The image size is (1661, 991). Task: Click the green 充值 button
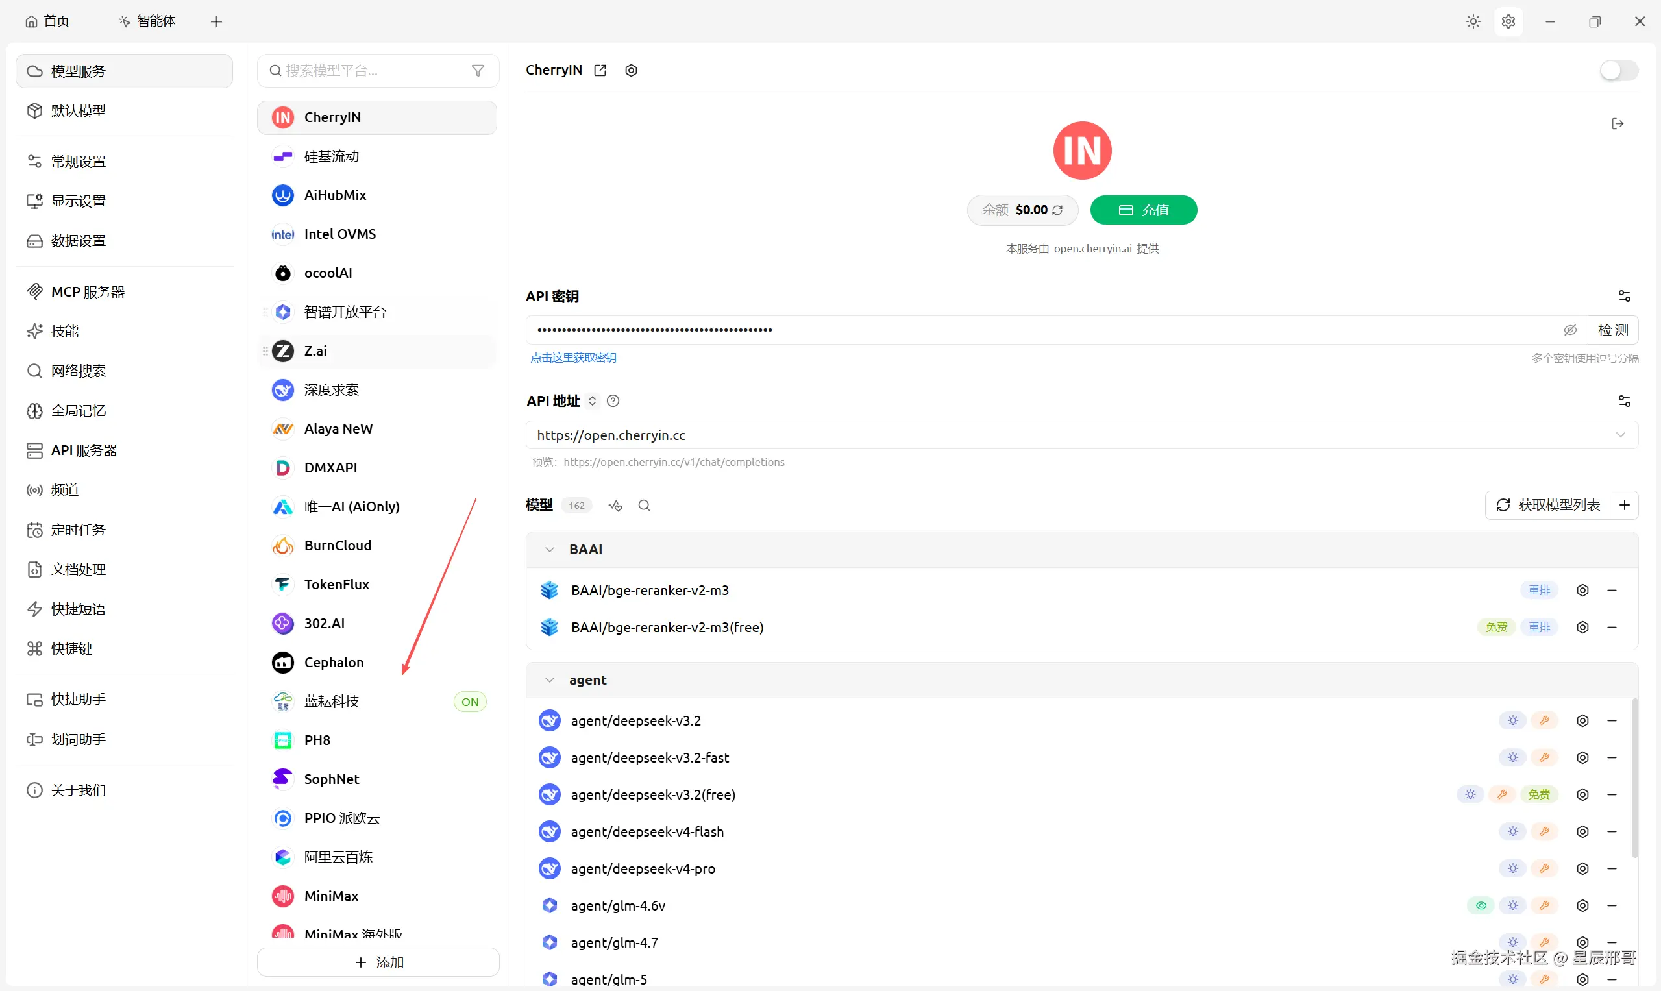(1144, 210)
